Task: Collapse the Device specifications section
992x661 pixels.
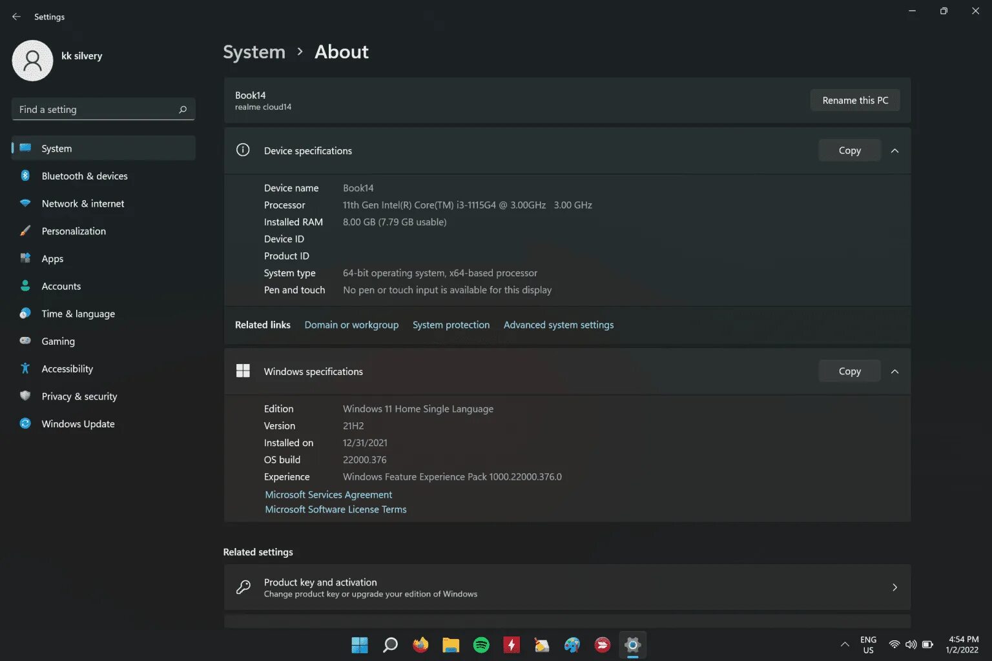Action: point(894,150)
